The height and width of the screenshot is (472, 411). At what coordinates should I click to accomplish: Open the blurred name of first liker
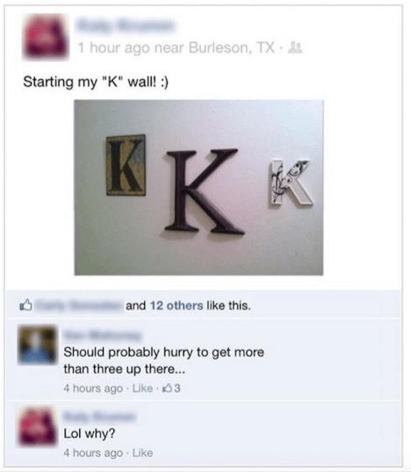click(x=79, y=305)
